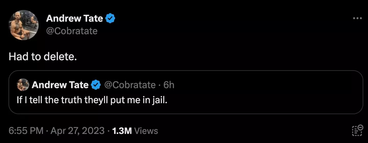Open the 6h timestamp of the quoted tweet
368x143 pixels.
tap(169, 85)
